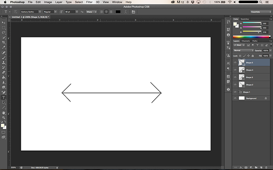Viewport: 273px width, 170px height.
Task: Click Create new group folder icon
Action: click(256, 168)
